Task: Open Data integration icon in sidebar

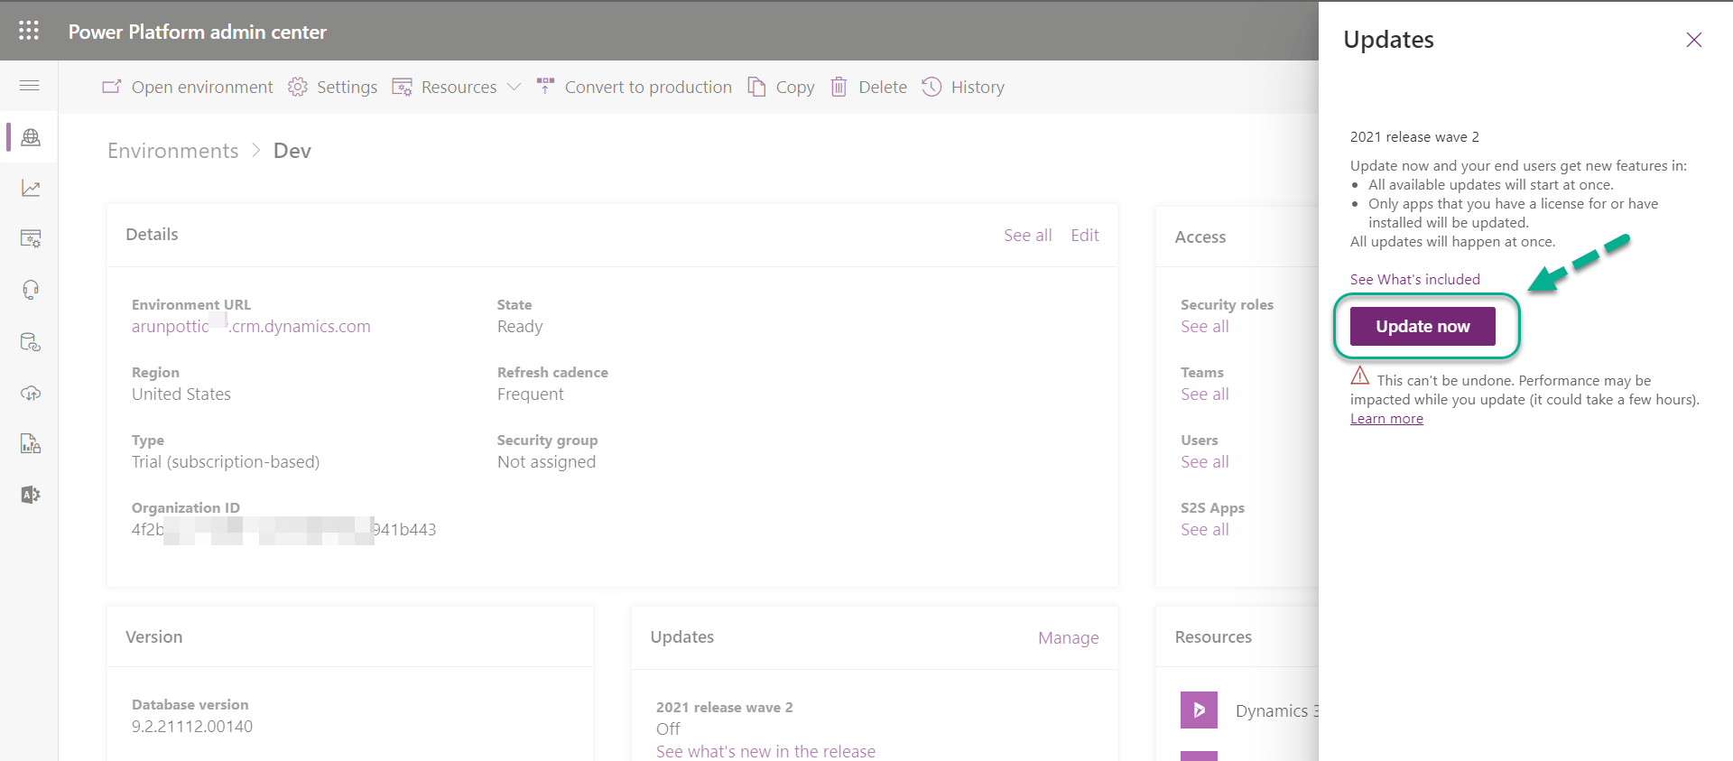Action: tap(31, 342)
